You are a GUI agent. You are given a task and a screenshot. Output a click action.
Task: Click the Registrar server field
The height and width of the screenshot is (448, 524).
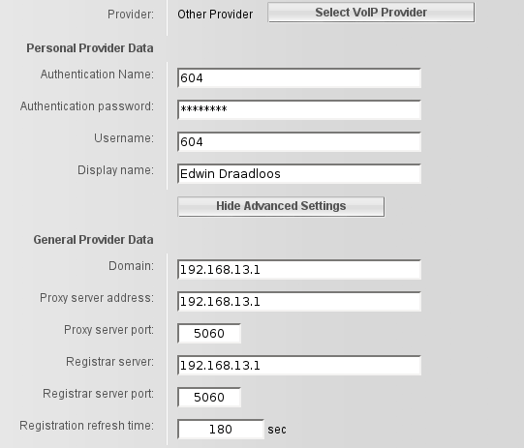click(x=299, y=365)
